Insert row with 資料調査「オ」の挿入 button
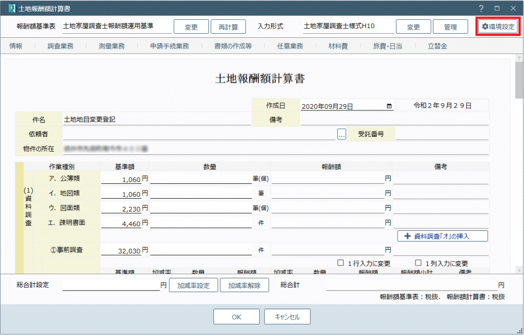The height and width of the screenshot is (335, 524). (x=443, y=236)
